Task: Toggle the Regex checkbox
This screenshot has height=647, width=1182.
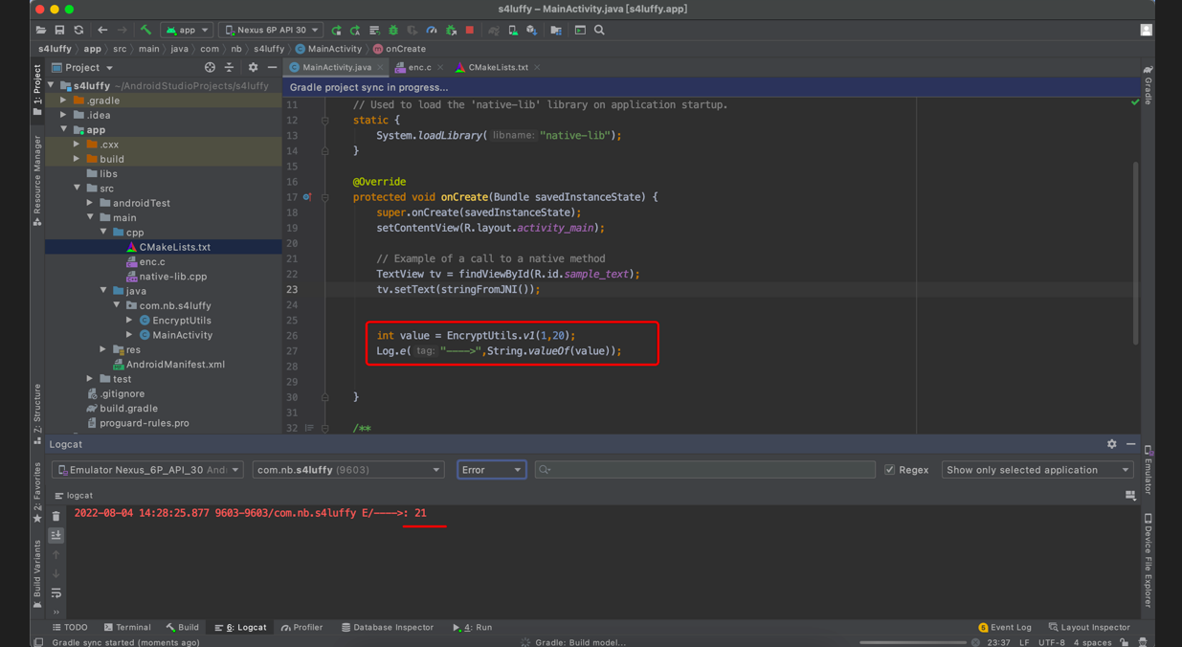Action: coord(890,470)
